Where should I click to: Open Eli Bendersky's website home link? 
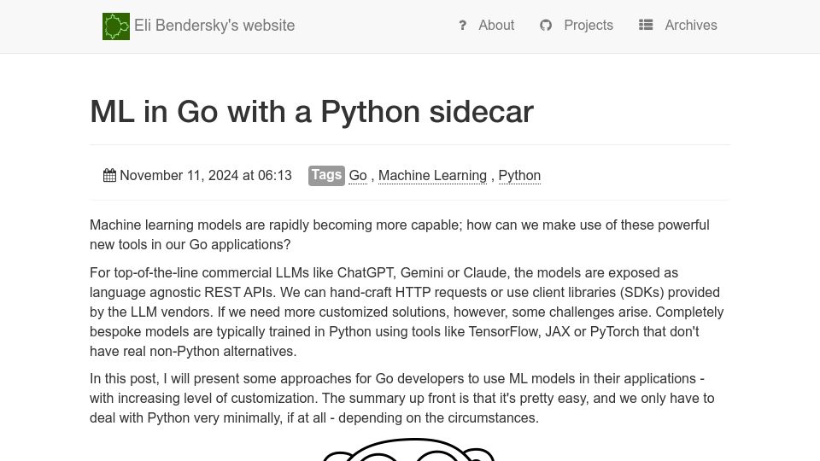(x=214, y=26)
